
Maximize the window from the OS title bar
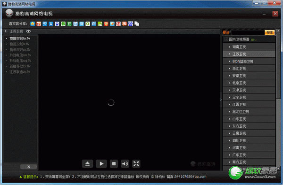point(264,3)
